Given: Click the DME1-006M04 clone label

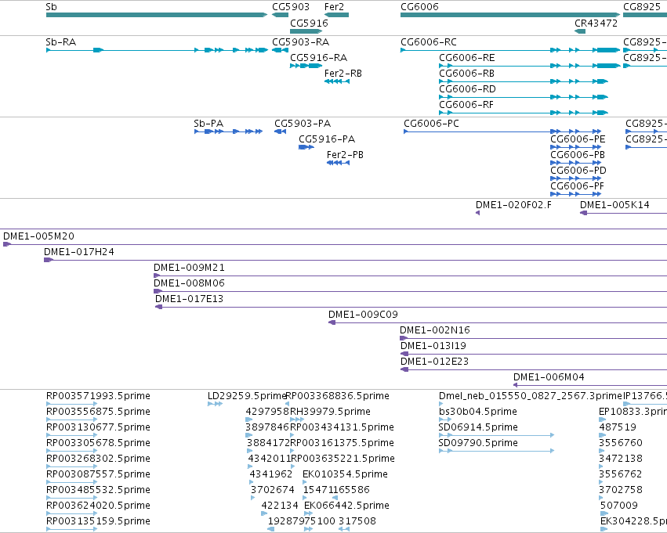Looking at the screenshot, I should [x=549, y=377].
